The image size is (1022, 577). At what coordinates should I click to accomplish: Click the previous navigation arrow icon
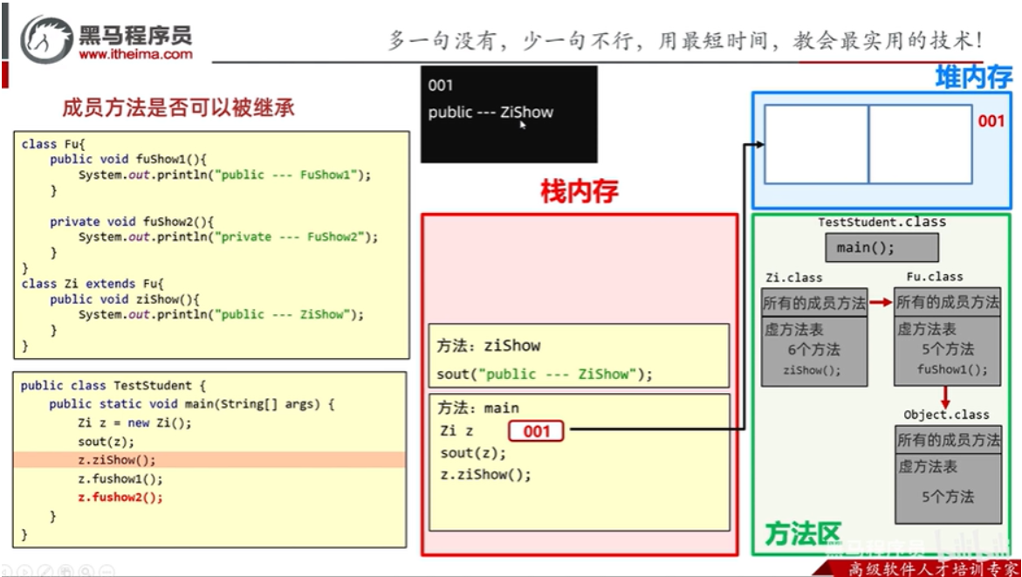5,572
